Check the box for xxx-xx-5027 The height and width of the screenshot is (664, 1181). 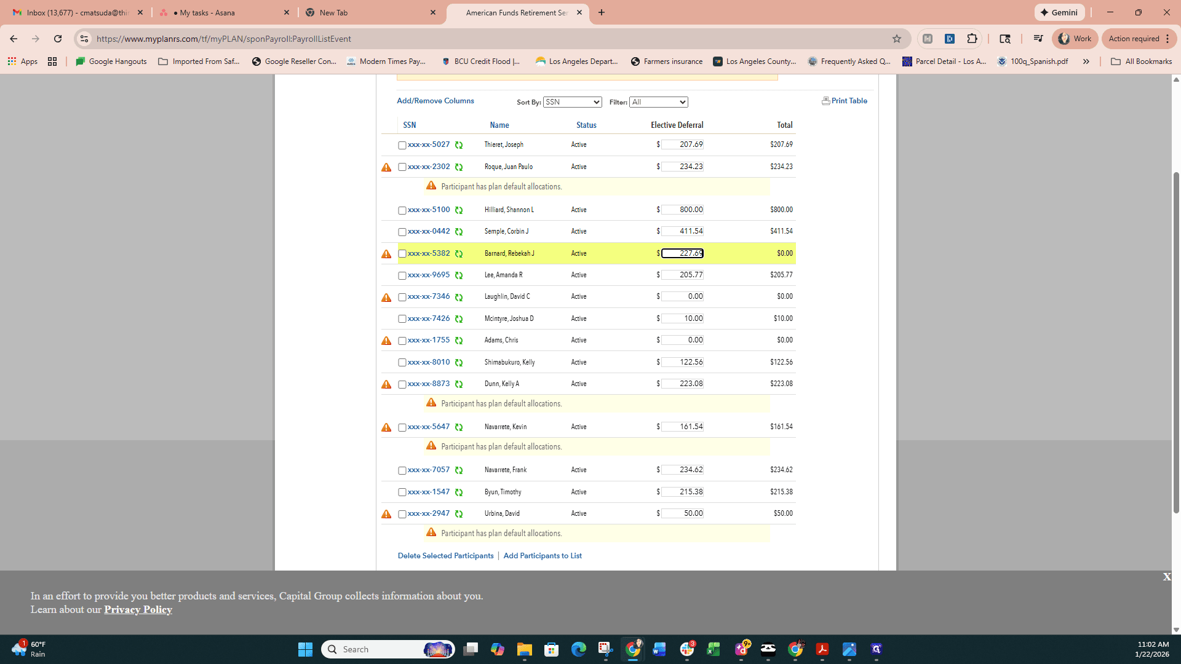tap(402, 146)
